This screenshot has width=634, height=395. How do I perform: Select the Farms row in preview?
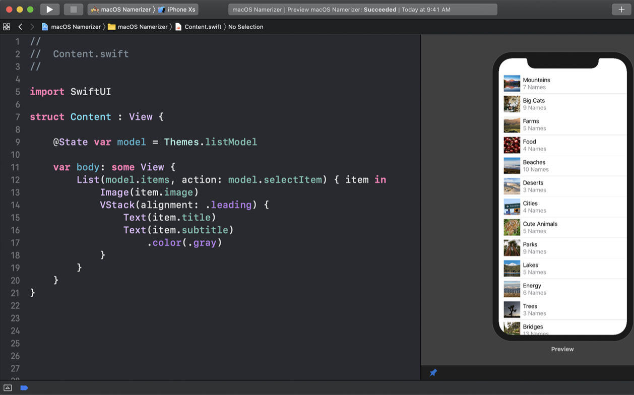pyautogui.click(x=562, y=124)
